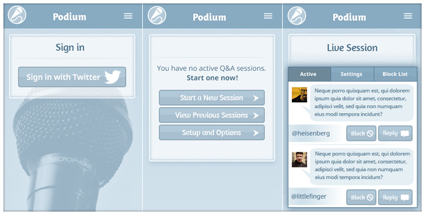Image resolution: width=425 pixels, height=215 pixels.
Task: Click @heisenberg's avatar picture
Action: click(x=299, y=95)
